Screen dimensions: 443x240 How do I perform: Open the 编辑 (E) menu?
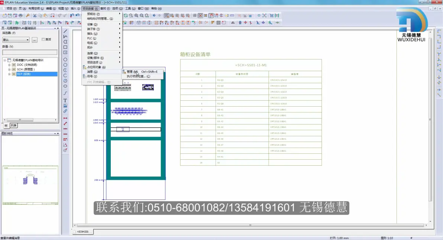pos(51,9)
